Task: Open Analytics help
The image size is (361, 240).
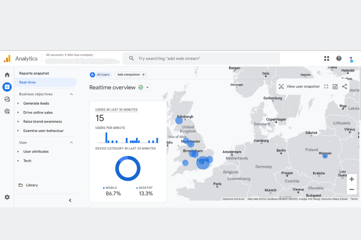Action: 339,58
